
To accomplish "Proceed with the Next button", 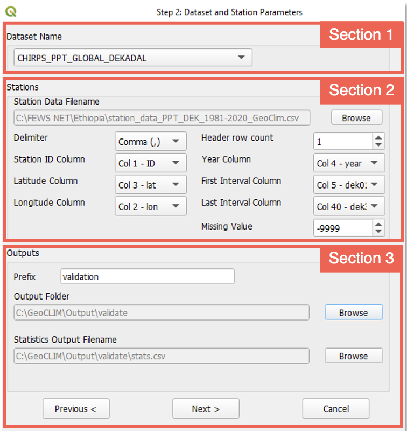I will (206, 408).
